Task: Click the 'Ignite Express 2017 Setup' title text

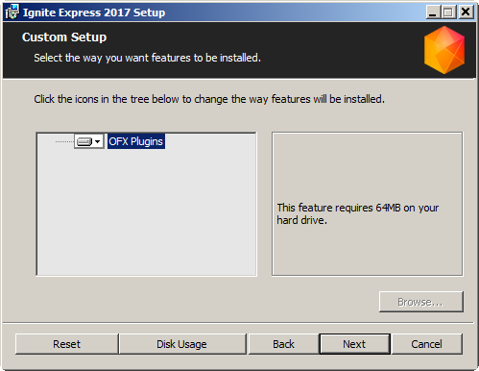Action: 94,12
